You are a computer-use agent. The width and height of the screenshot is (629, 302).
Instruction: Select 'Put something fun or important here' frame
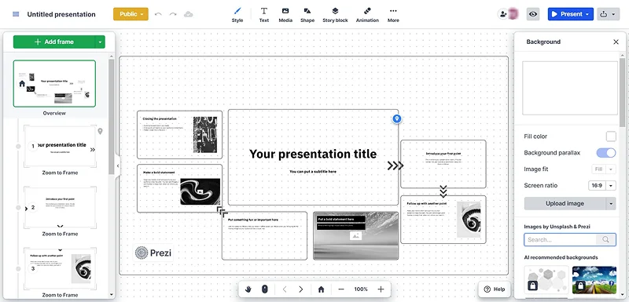click(x=264, y=235)
